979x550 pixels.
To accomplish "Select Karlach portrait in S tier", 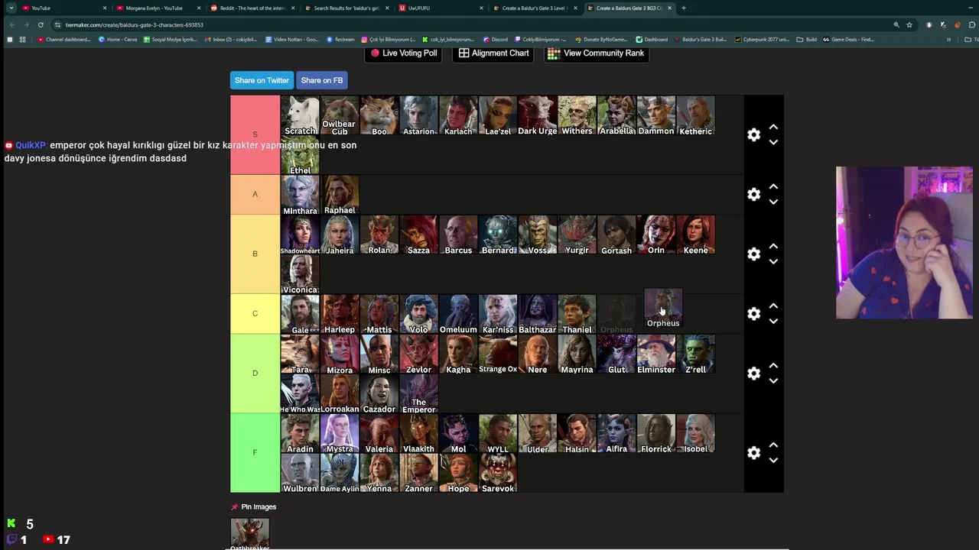I will 458,115.
